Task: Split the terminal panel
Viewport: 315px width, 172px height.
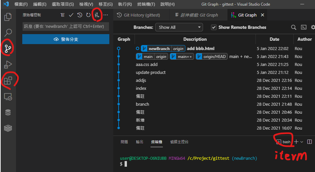Action: [309, 142]
